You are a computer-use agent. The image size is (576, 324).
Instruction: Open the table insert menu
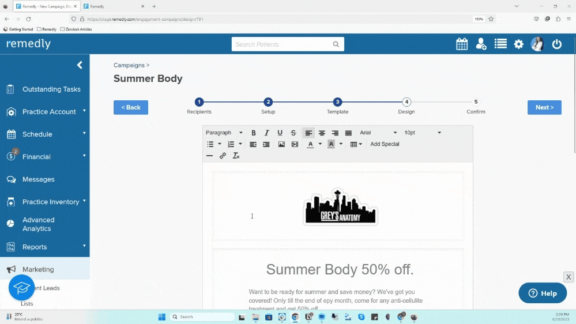356,144
